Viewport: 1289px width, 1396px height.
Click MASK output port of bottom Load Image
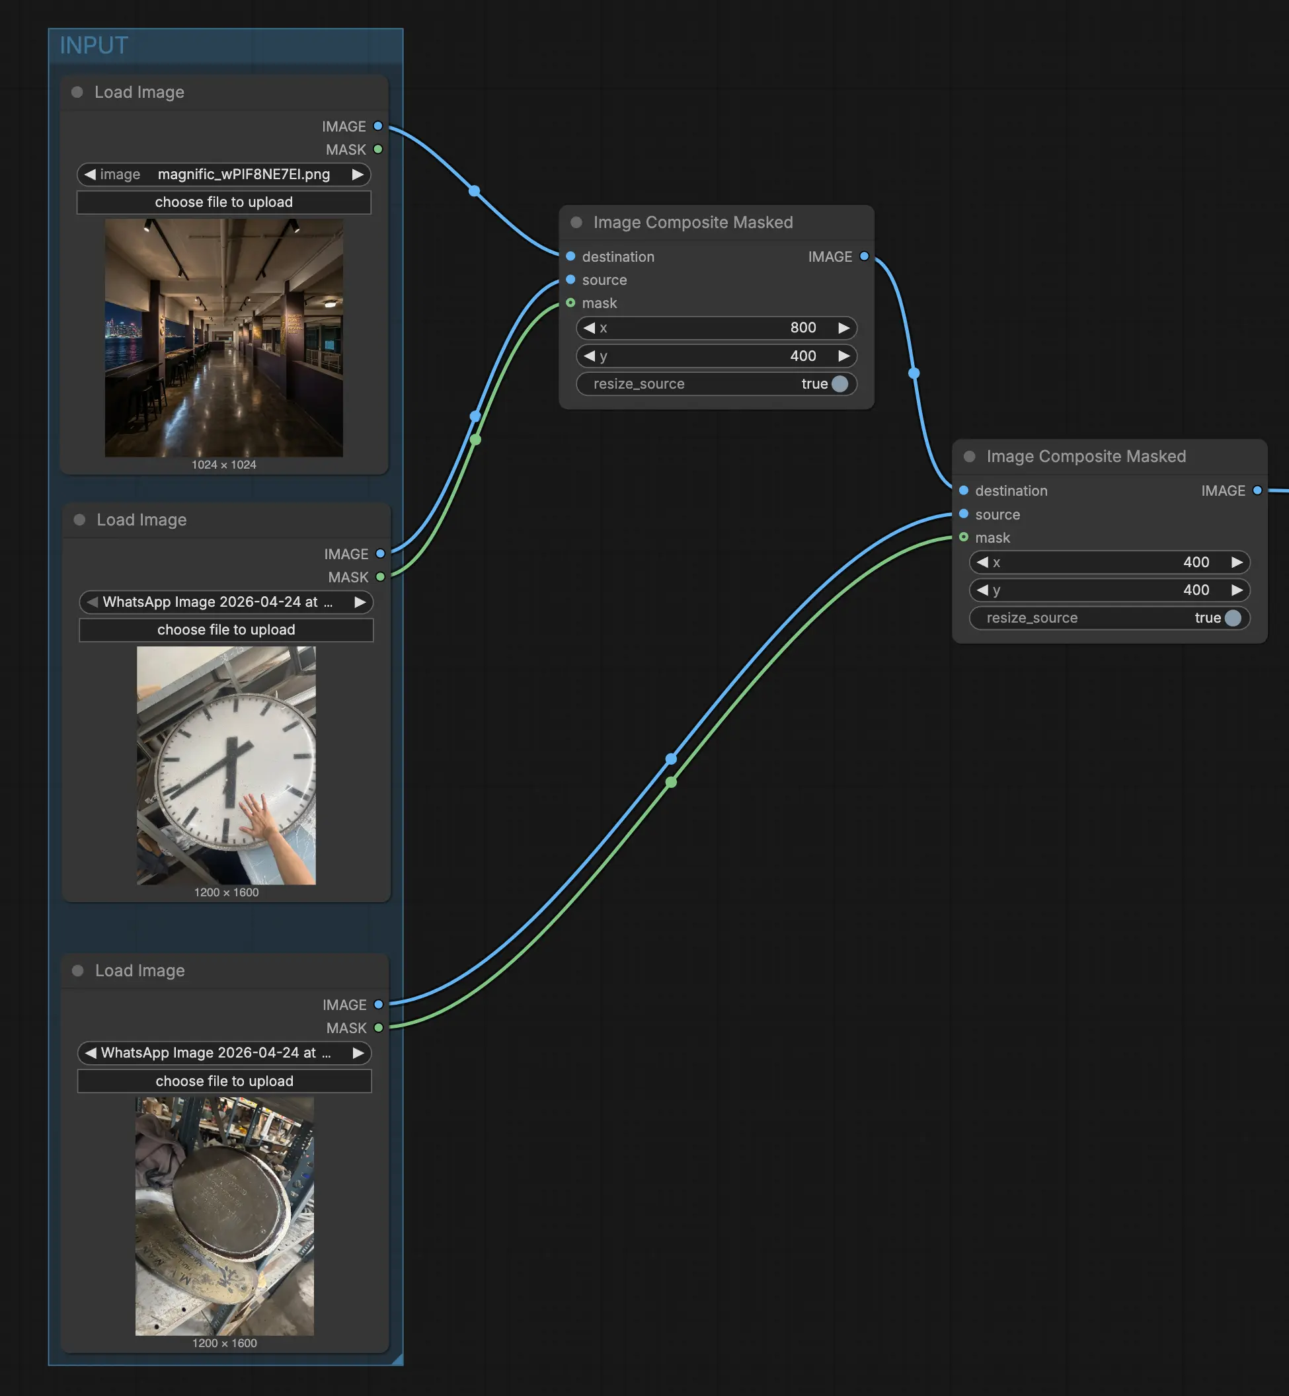point(379,1028)
